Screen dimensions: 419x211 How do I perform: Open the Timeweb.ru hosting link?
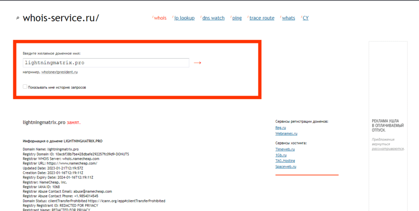pyautogui.click(x=285, y=149)
